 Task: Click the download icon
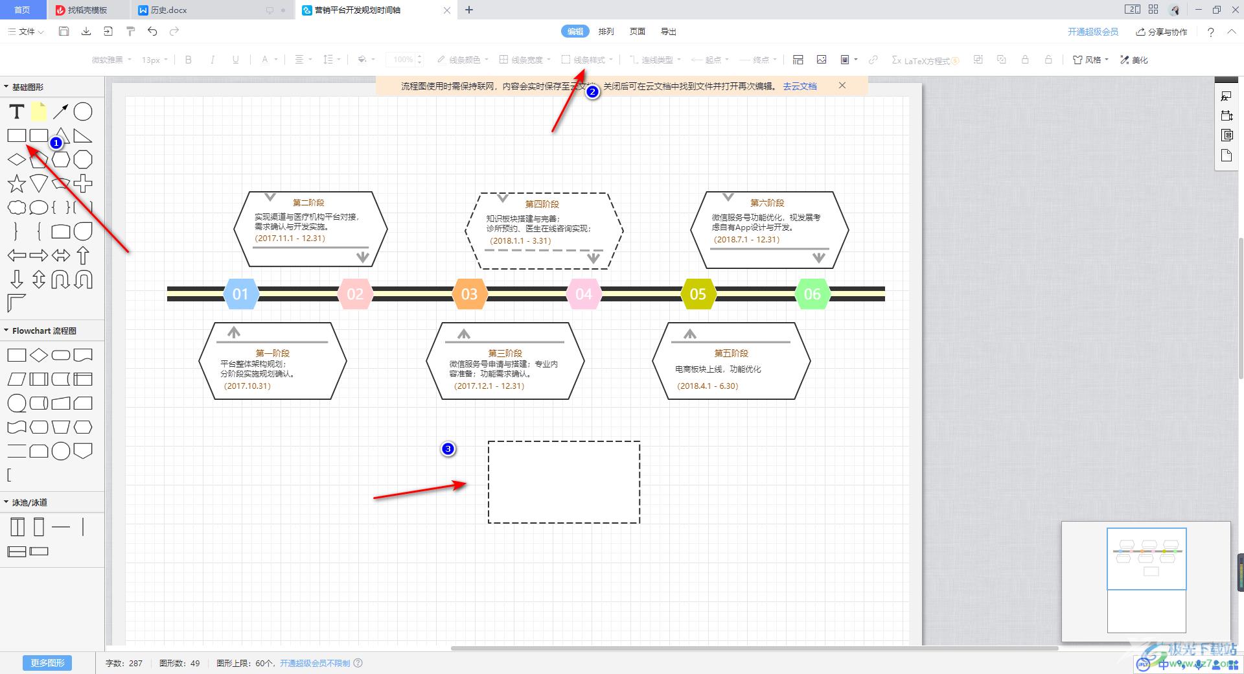point(86,31)
